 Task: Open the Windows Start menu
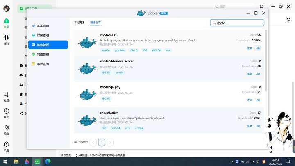[5, 161]
